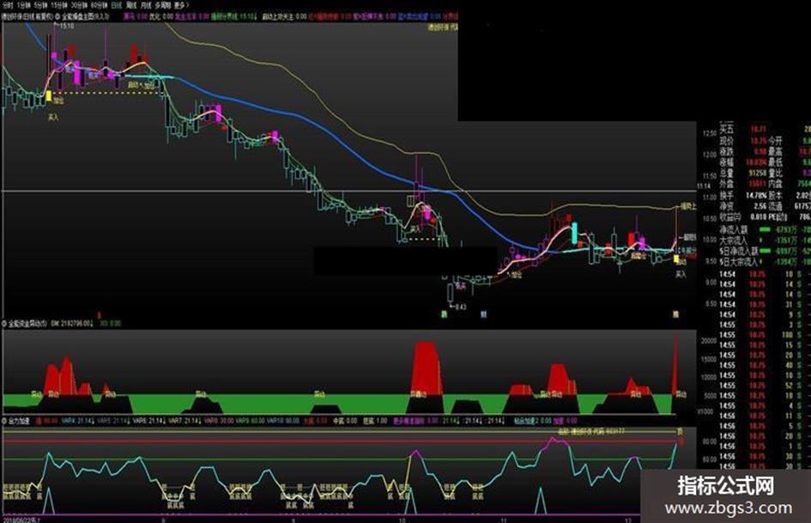
Task: Click the 买入 marker at chart right edge
Action: point(681,275)
